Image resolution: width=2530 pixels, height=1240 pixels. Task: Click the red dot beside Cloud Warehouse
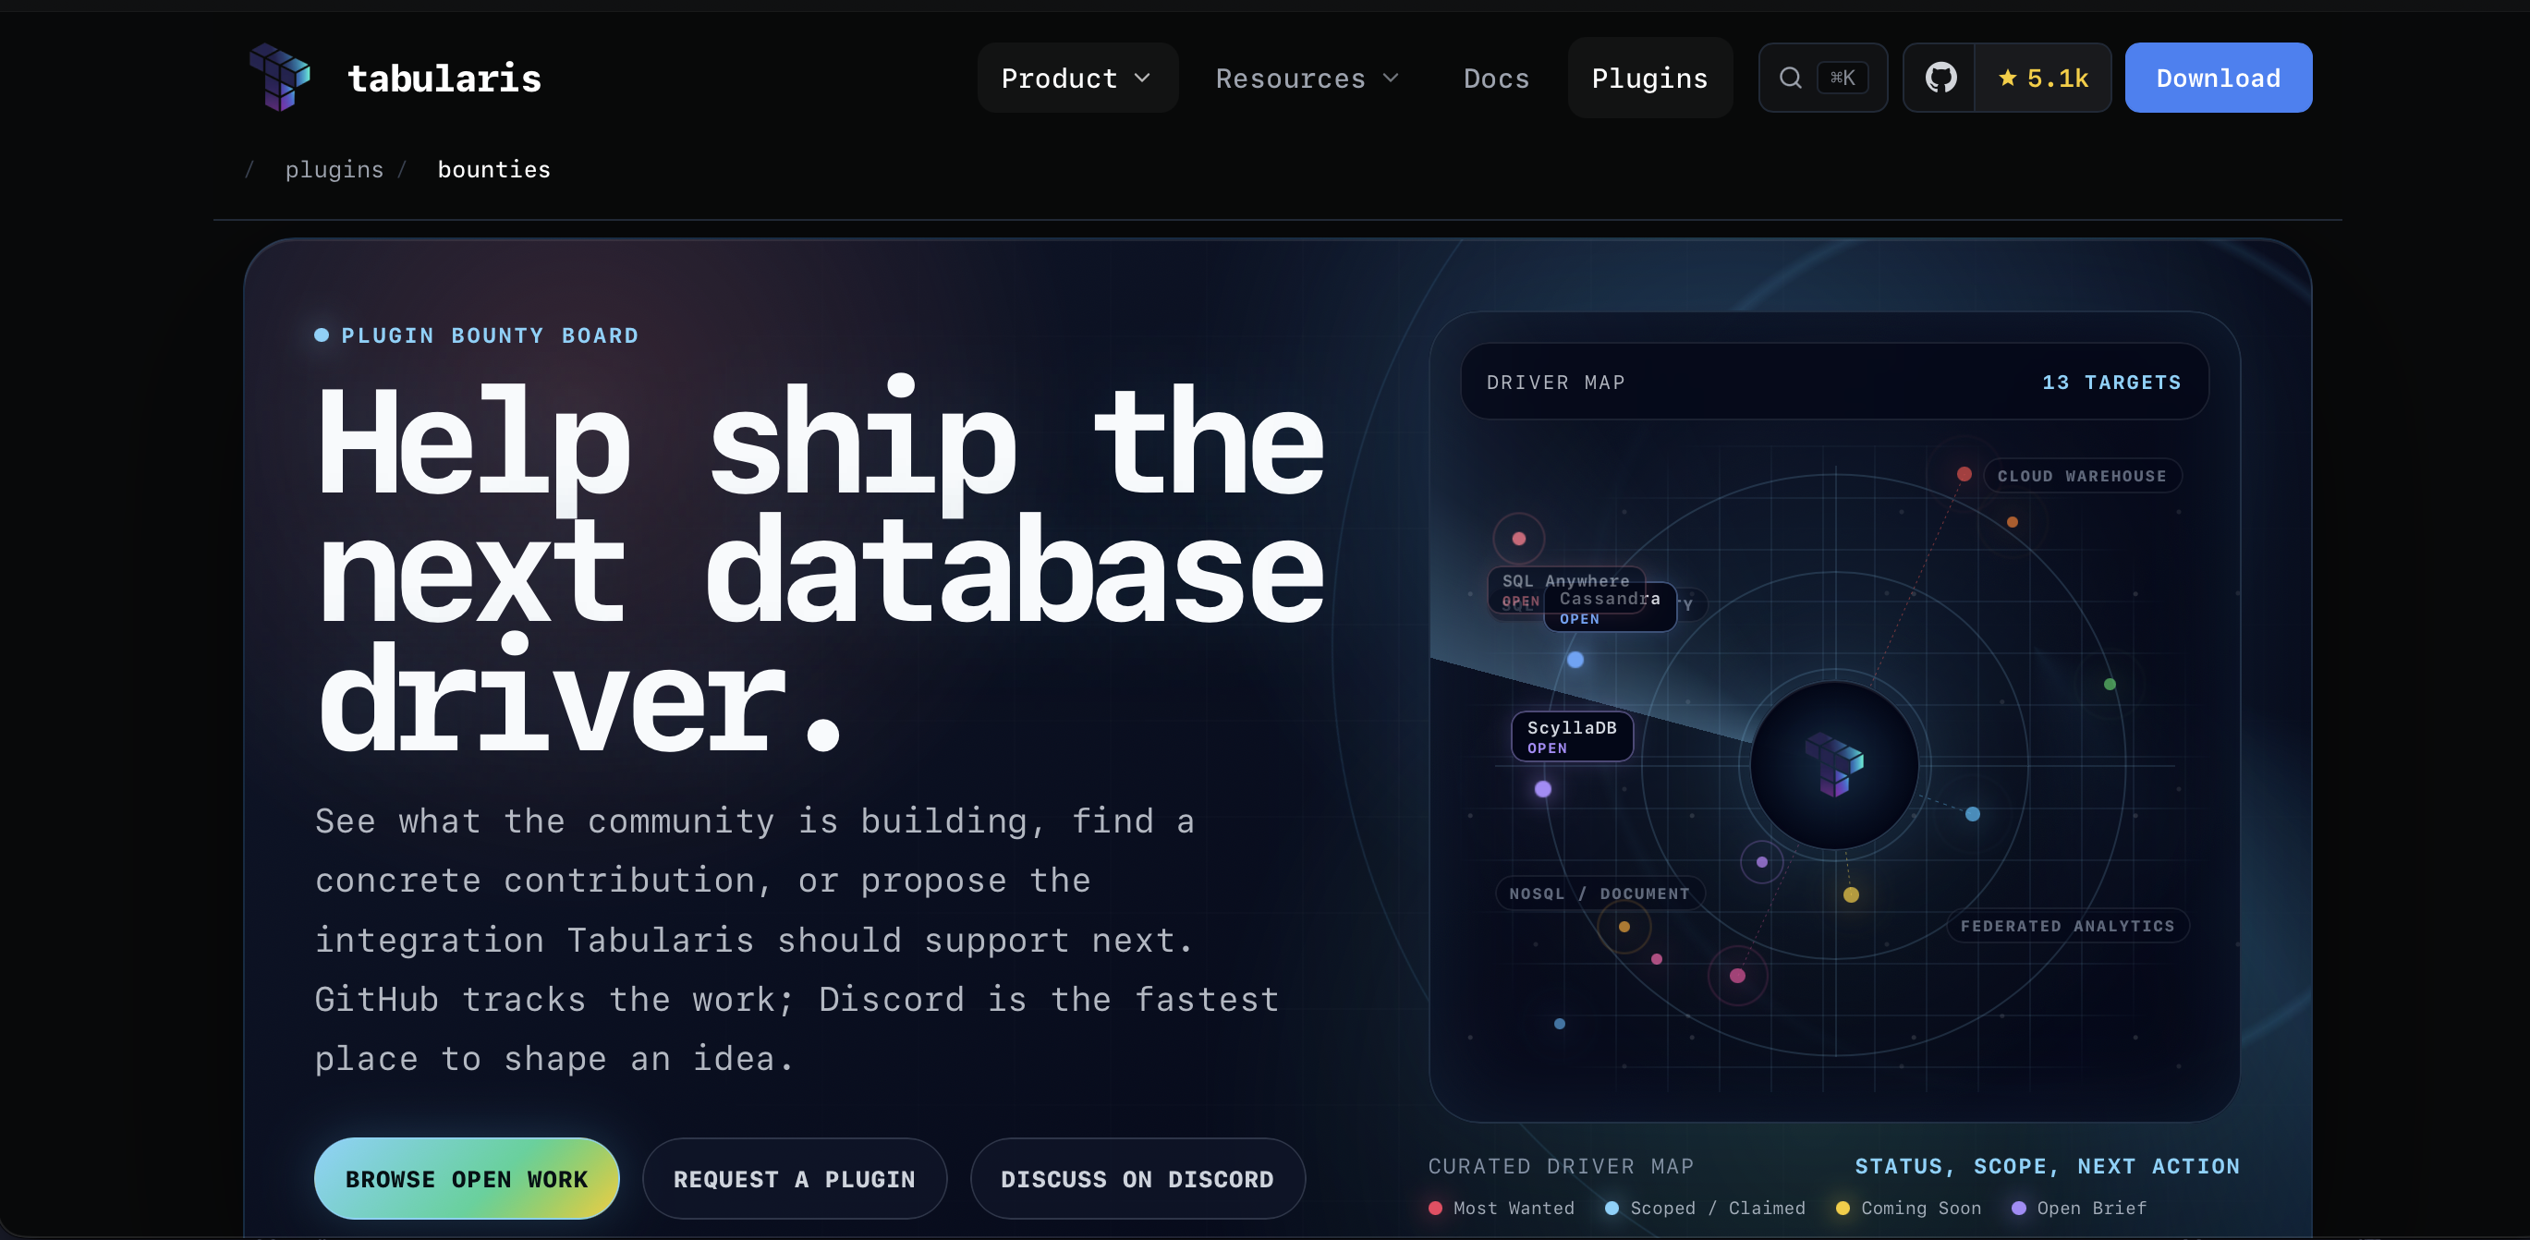point(1964,473)
